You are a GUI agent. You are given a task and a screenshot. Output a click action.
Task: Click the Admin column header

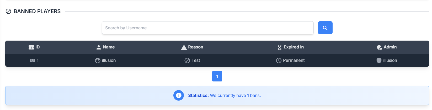[x=390, y=47]
